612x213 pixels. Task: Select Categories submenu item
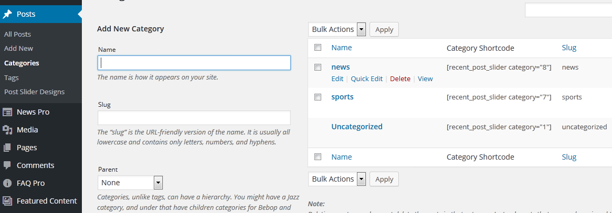point(22,63)
